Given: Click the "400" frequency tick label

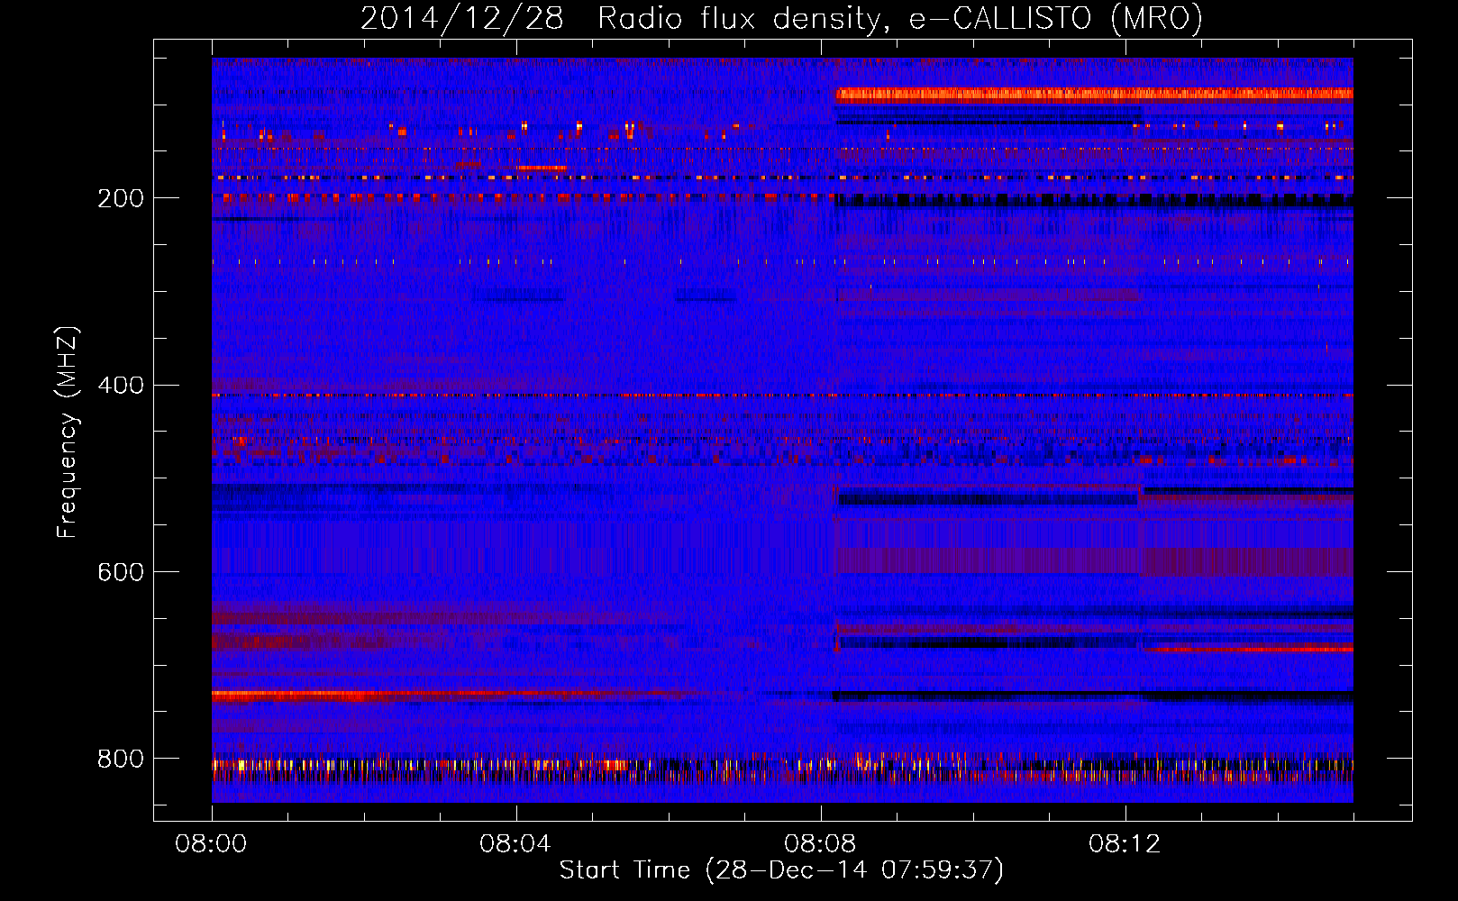Looking at the screenshot, I should tap(121, 386).
